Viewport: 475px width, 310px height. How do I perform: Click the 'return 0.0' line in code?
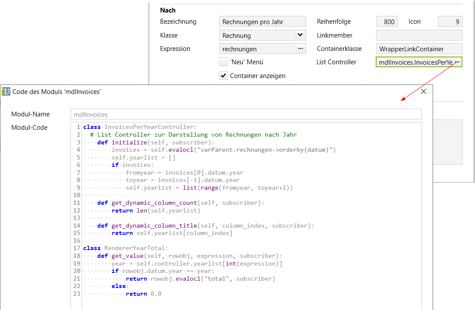143,294
